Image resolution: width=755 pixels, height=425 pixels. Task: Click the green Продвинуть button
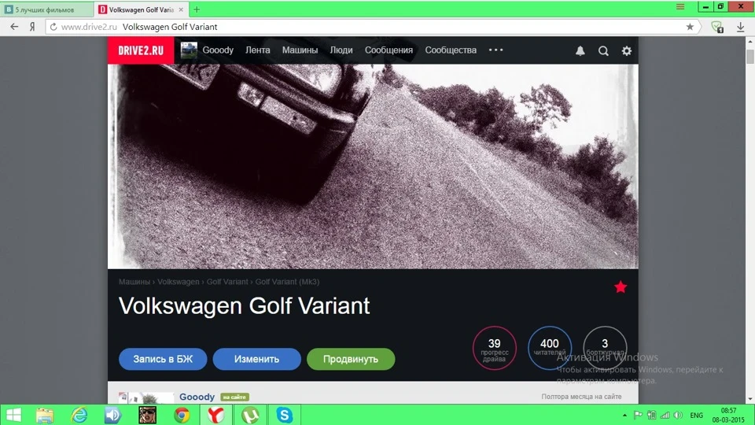(351, 359)
